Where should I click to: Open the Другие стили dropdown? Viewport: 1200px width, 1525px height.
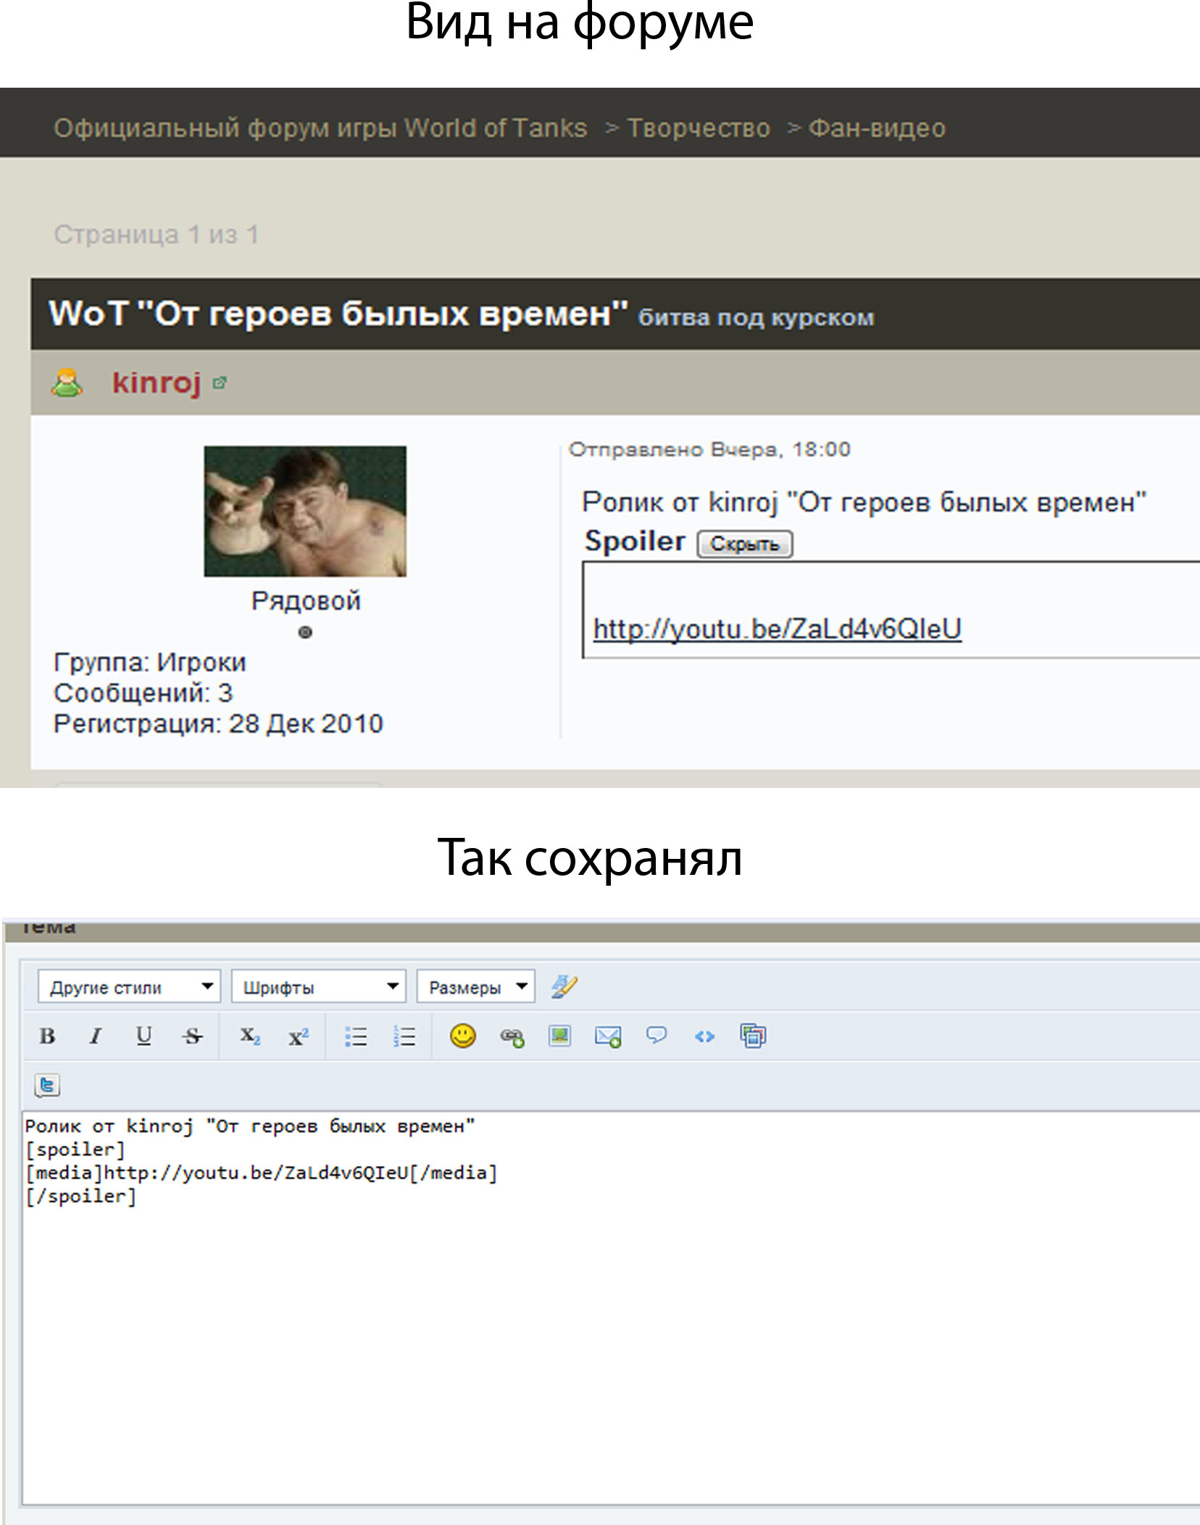coord(129,986)
